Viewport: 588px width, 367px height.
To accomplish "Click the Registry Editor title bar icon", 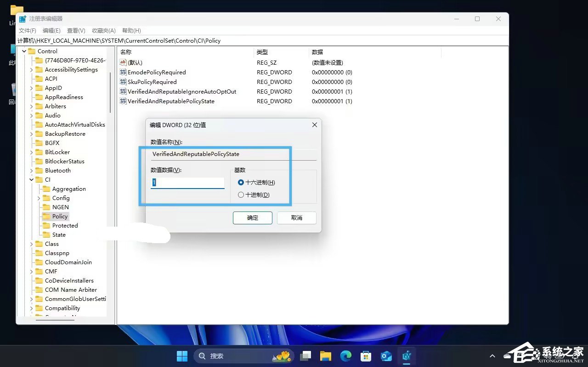I will click(23, 19).
